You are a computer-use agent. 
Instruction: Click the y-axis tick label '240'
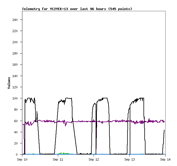click(15, 20)
